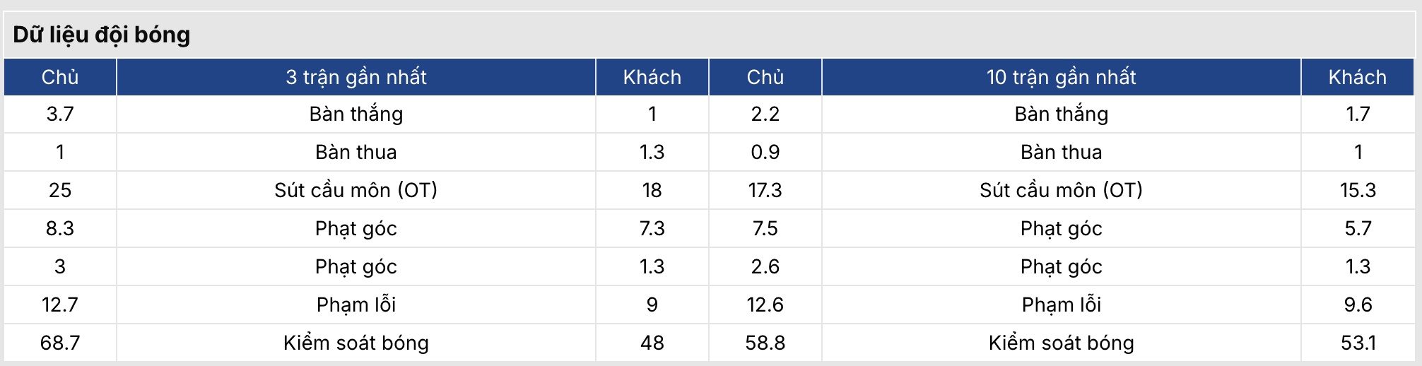Image resolution: width=1422 pixels, height=366 pixels.
Task: Select the fouls value 12.7
Action: pyautogui.click(x=60, y=305)
